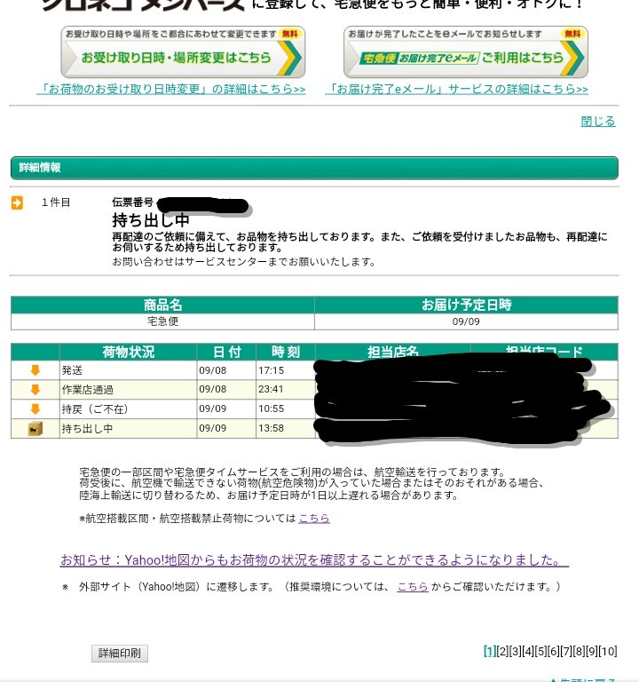Click the package box icon in 持ち出し中 row
This screenshot has width=639, height=682.
point(35,428)
